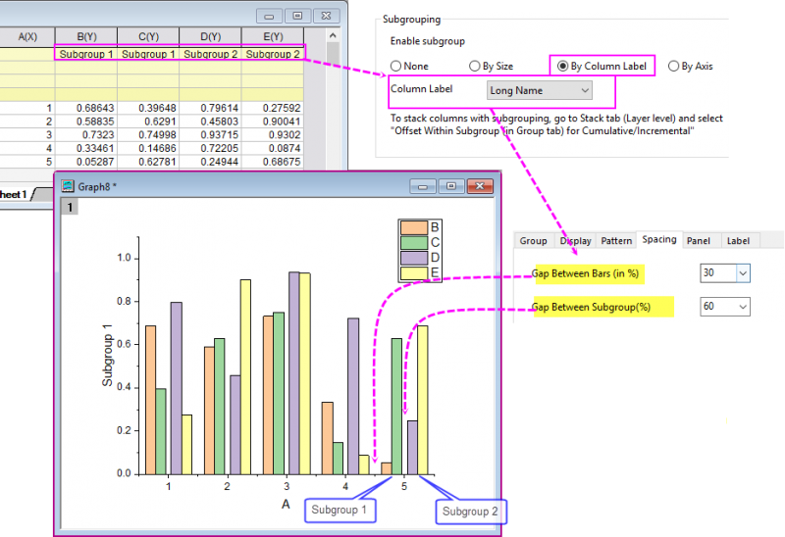This screenshot has width=785, height=537.
Task: Select the None subgroup radio button
Action: (x=395, y=66)
